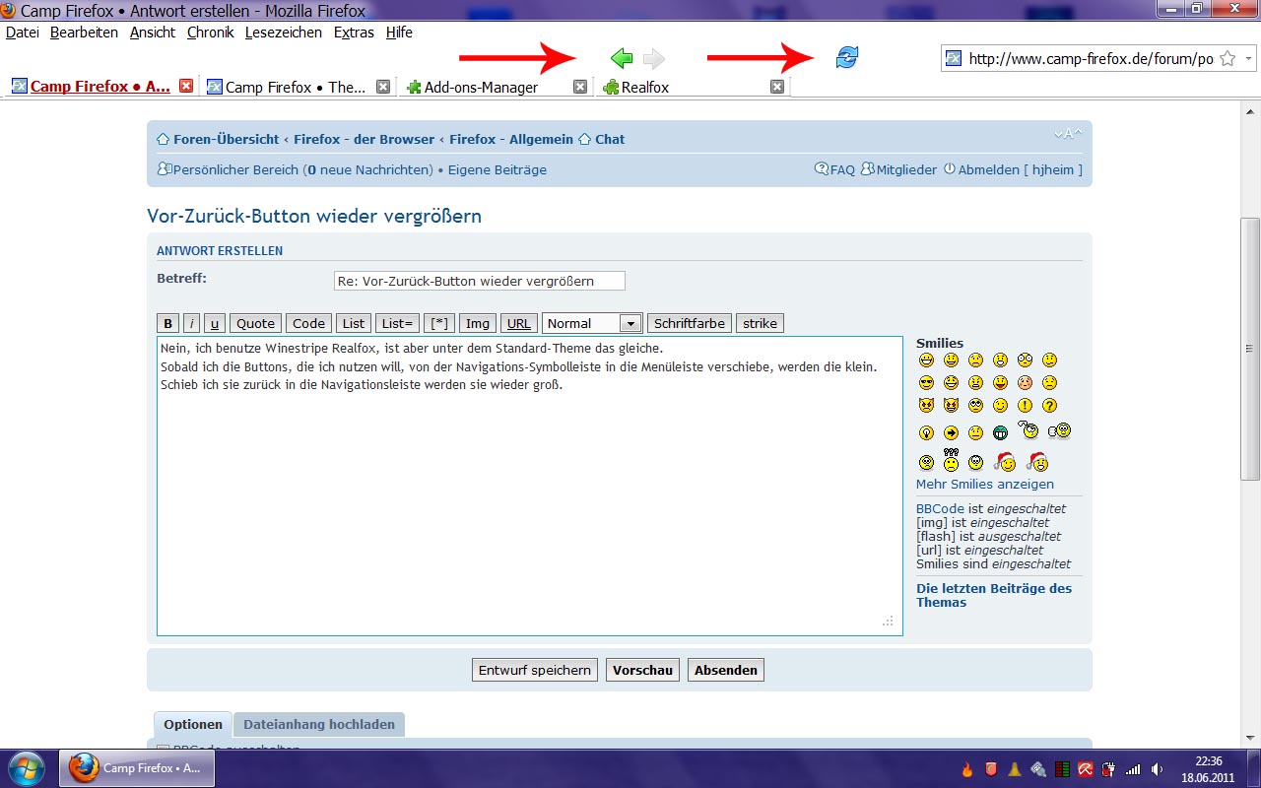Click inside the message text area
Viewport: 1261px width, 788px height.
[x=530, y=486]
